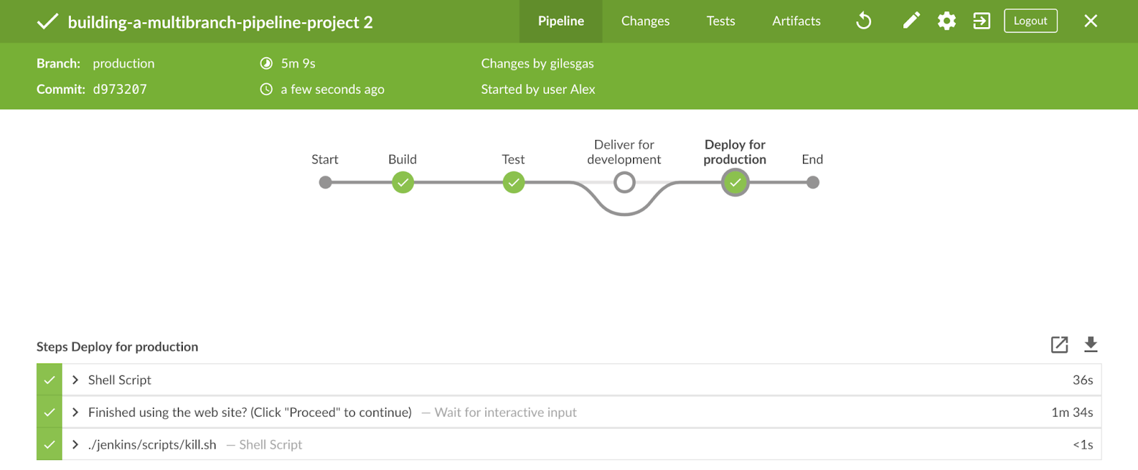Switch to the Changes tab
The width and height of the screenshot is (1138, 470).
click(645, 21)
